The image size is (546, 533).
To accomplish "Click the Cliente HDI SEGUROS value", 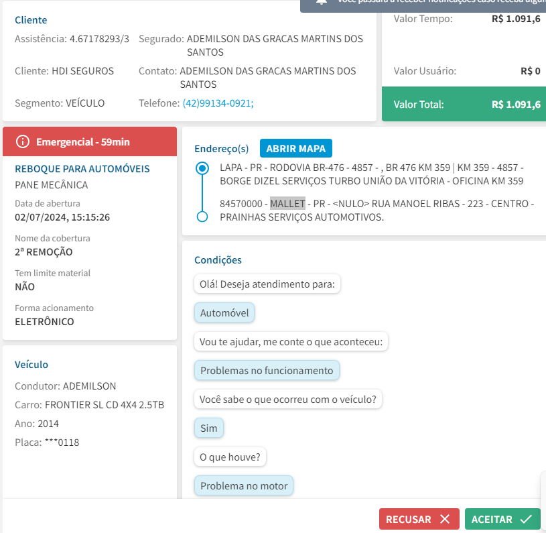I will pos(83,71).
